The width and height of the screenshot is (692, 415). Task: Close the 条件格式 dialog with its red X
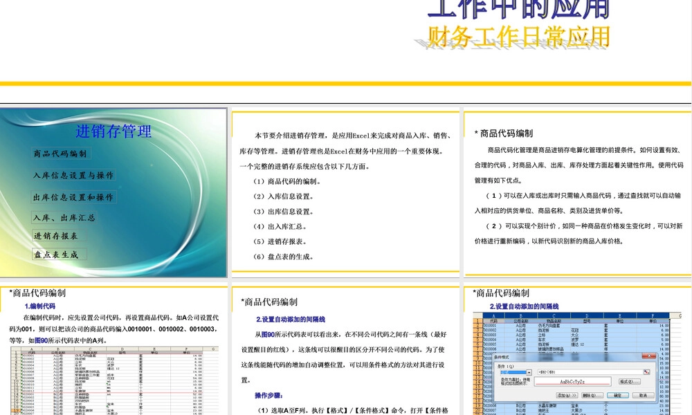click(649, 356)
